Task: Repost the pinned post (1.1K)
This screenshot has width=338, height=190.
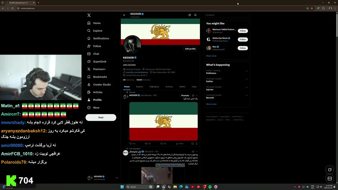Action: (148, 144)
